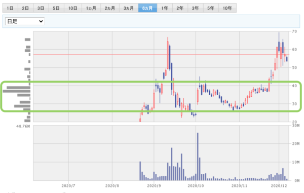Image resolution: width=304 pixels, height=193 pixels.
Task: Select the 2カ月 period tab
Action: pos(110,8)
